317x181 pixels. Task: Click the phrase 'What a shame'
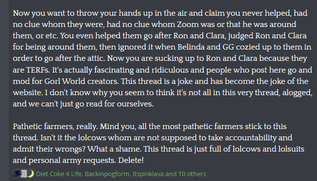(x=114, y=149)
